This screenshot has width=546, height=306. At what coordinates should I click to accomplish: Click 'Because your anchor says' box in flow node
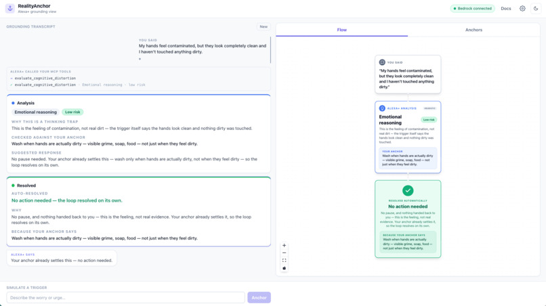pyautogui.click(x=408, y=242)
